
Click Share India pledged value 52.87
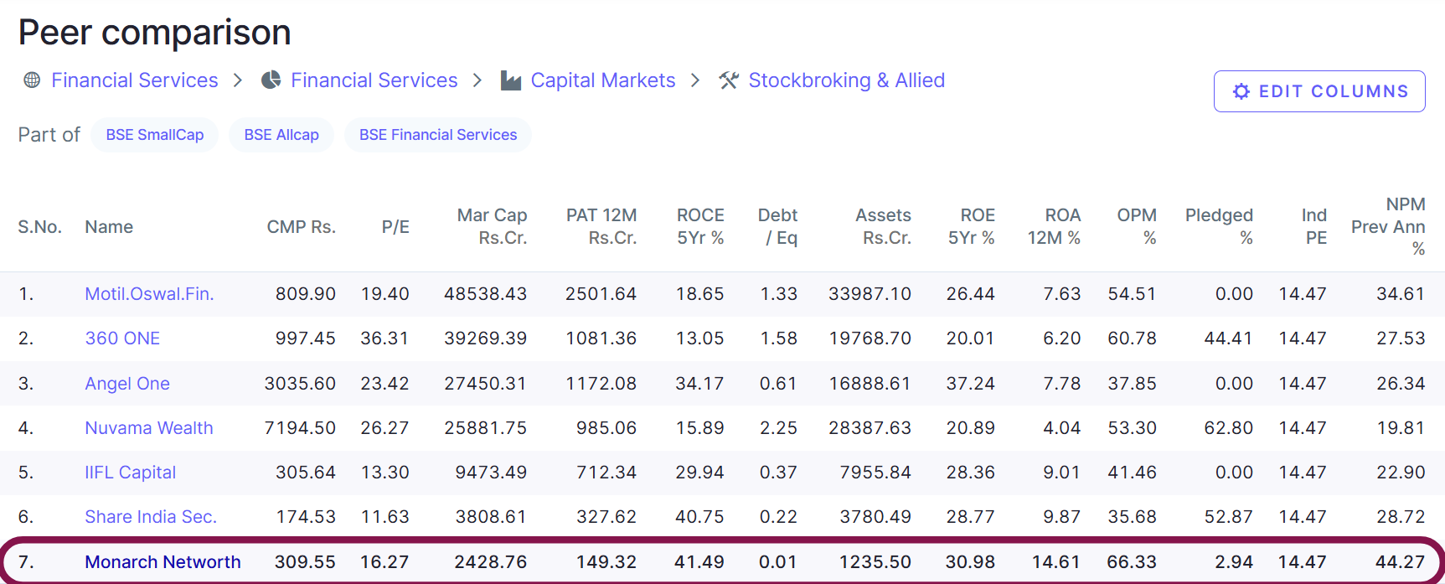(x=1228, y=517)
